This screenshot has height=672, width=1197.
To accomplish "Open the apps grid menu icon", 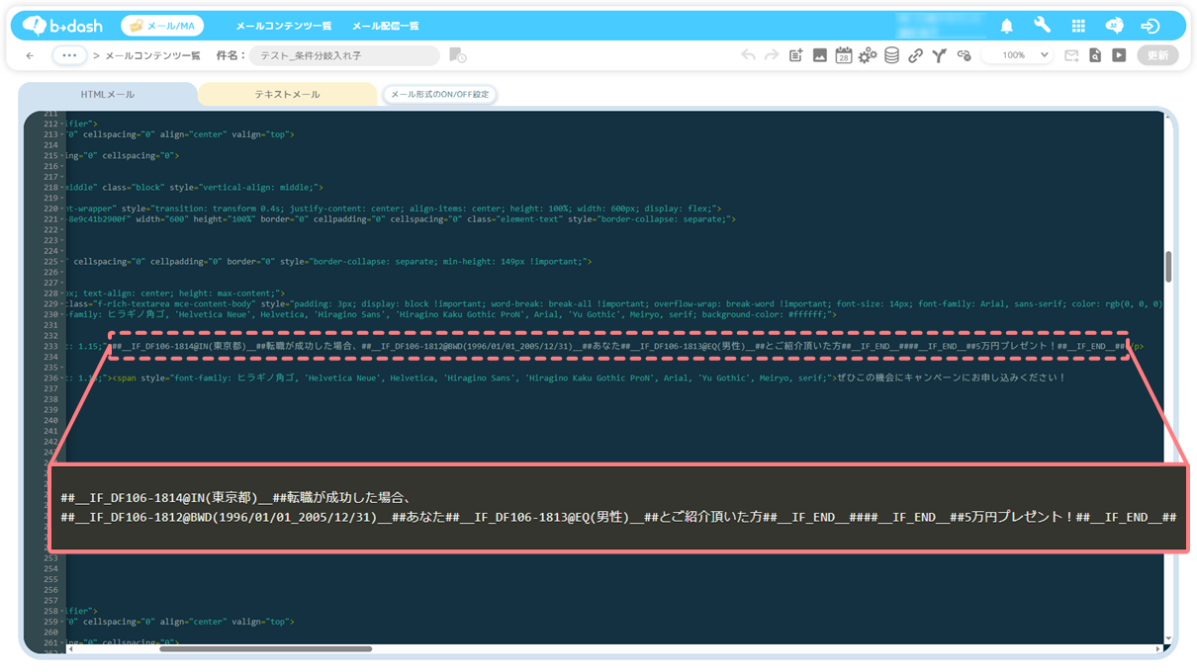I will (x=1078, y=26).
